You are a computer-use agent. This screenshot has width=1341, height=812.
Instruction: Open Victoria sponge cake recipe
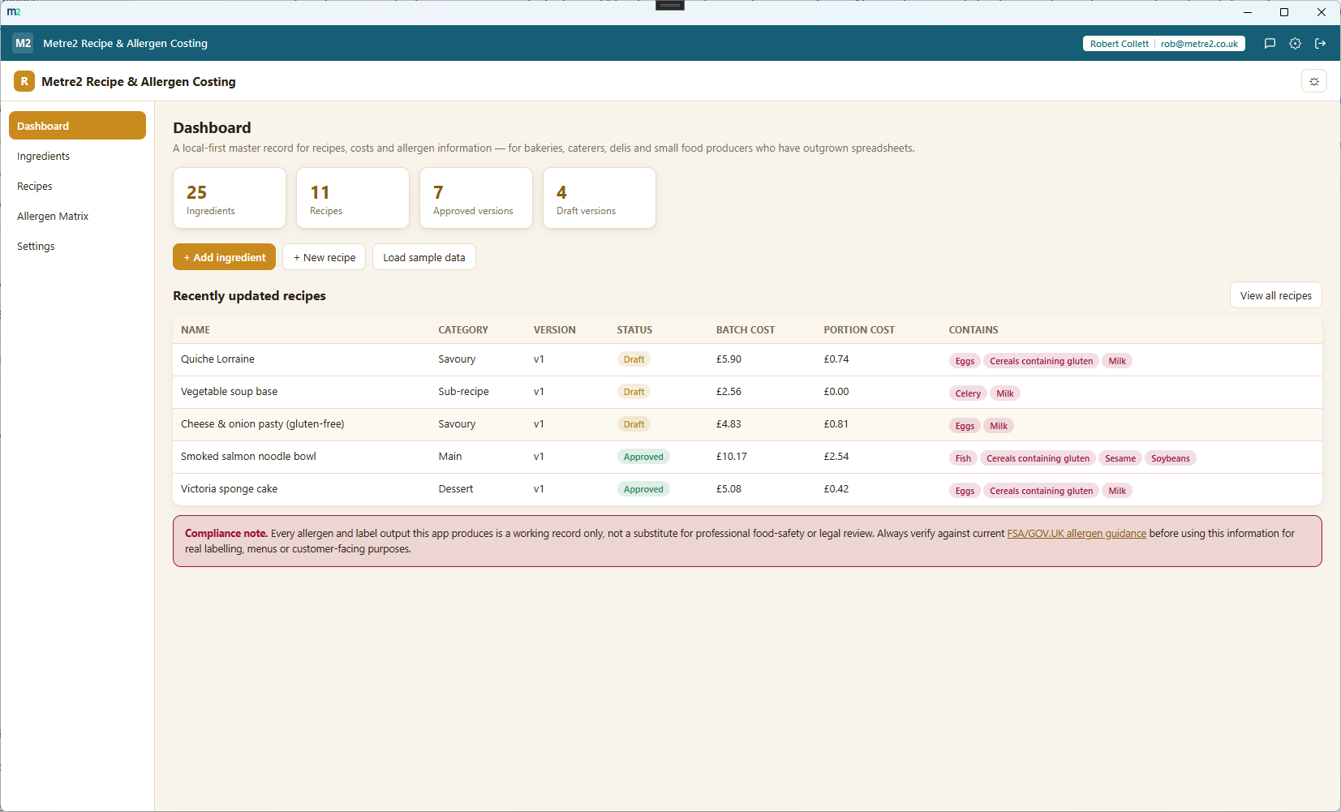pyautogui.click(x=747, y=489)
